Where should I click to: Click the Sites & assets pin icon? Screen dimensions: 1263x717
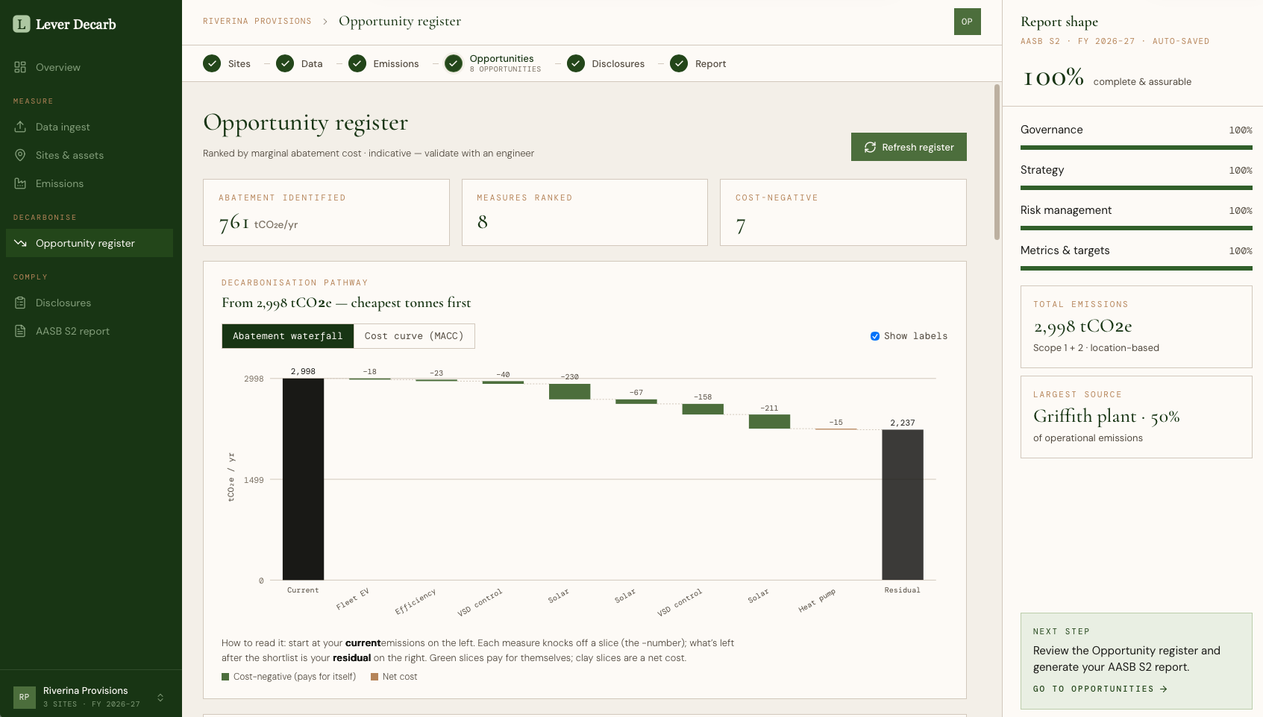(20, 155)
